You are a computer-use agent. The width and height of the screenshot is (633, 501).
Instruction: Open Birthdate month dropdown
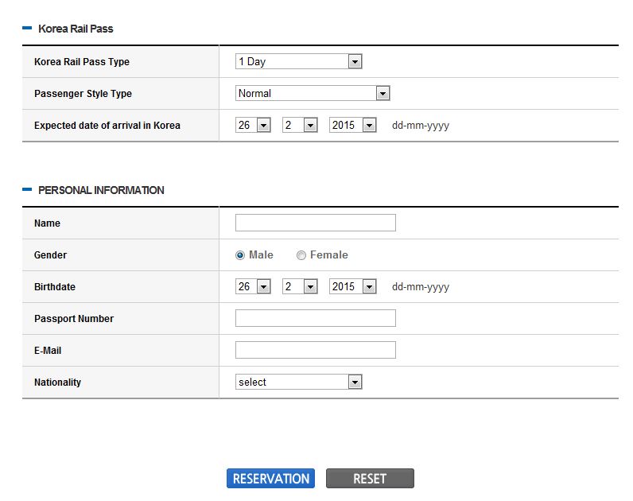click(x=300, y=286)
